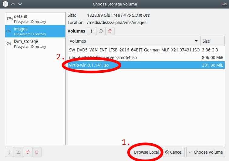Click the 301.96 MiB size cell

coord(213,65)
